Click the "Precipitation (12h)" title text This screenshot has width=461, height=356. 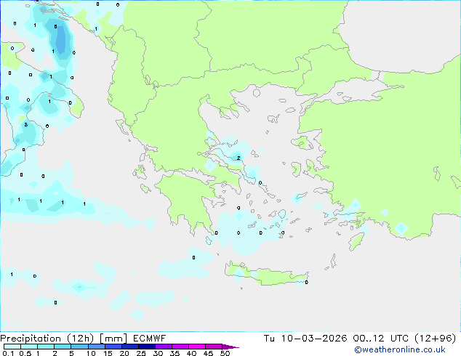[47, 339]
